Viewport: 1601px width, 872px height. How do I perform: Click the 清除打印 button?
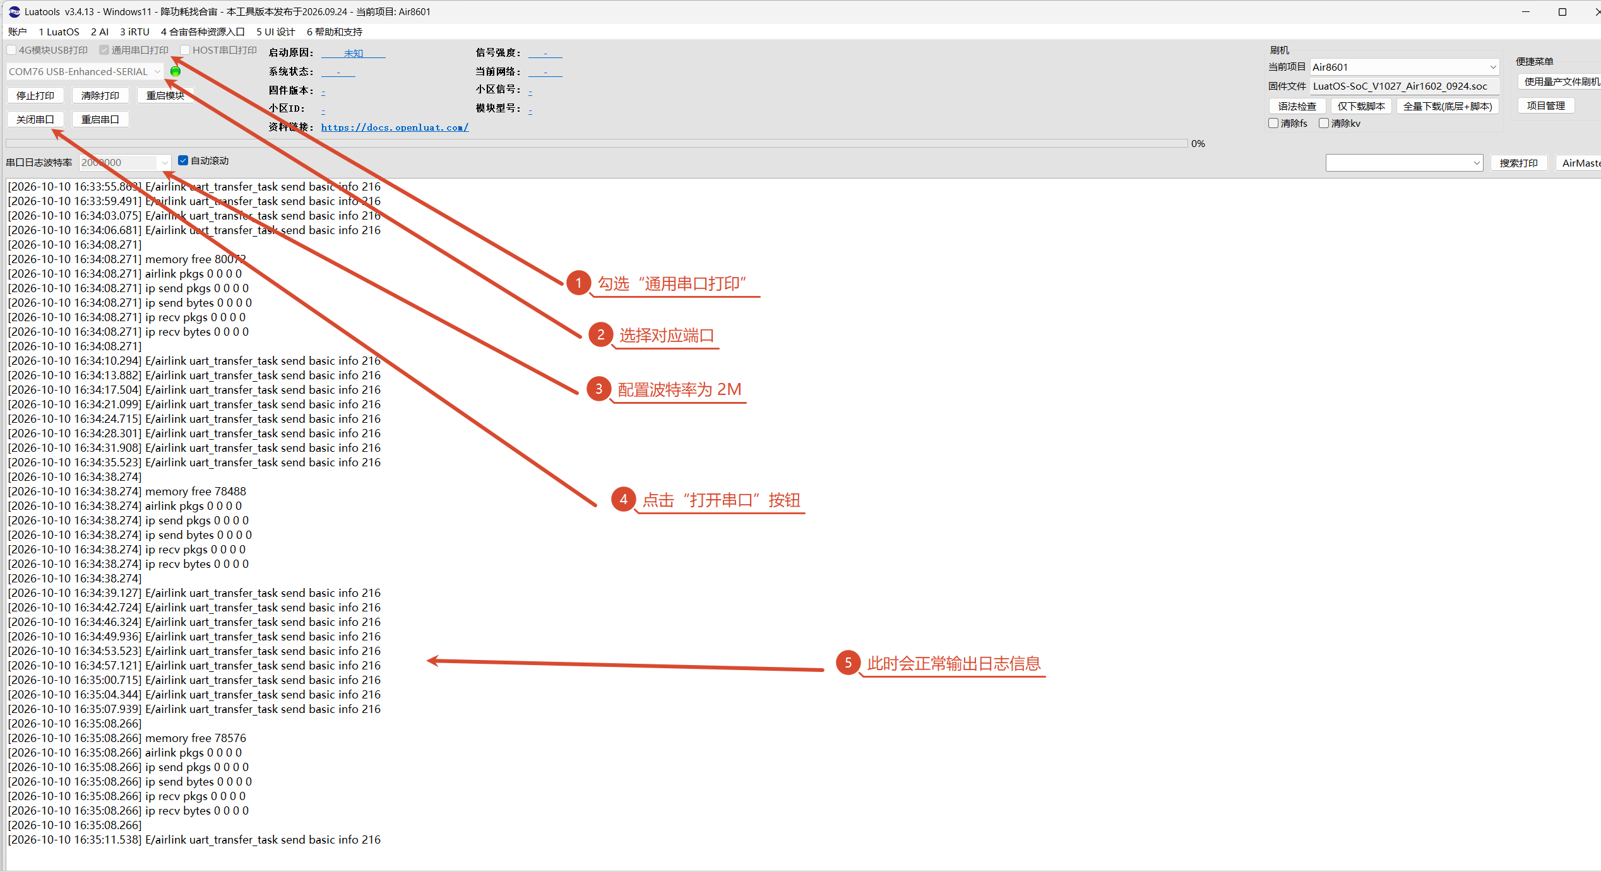[100, 95]
